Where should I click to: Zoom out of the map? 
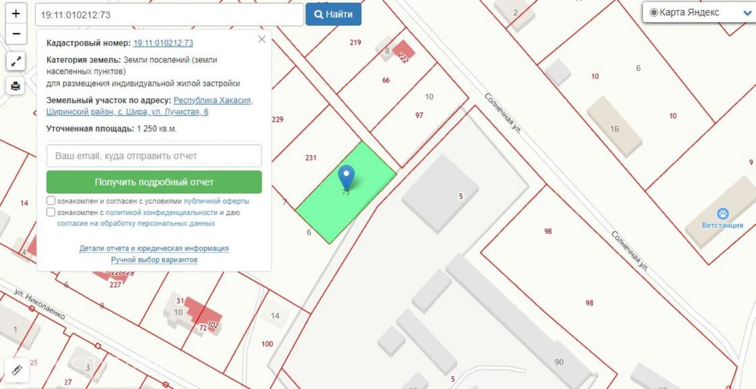point(16,34)
